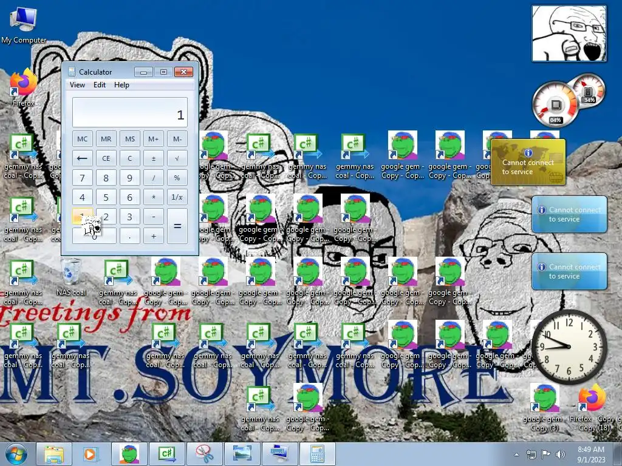Click the 6 key in Calculator
This screenshot has height=466, width=622.
point(130,197)
